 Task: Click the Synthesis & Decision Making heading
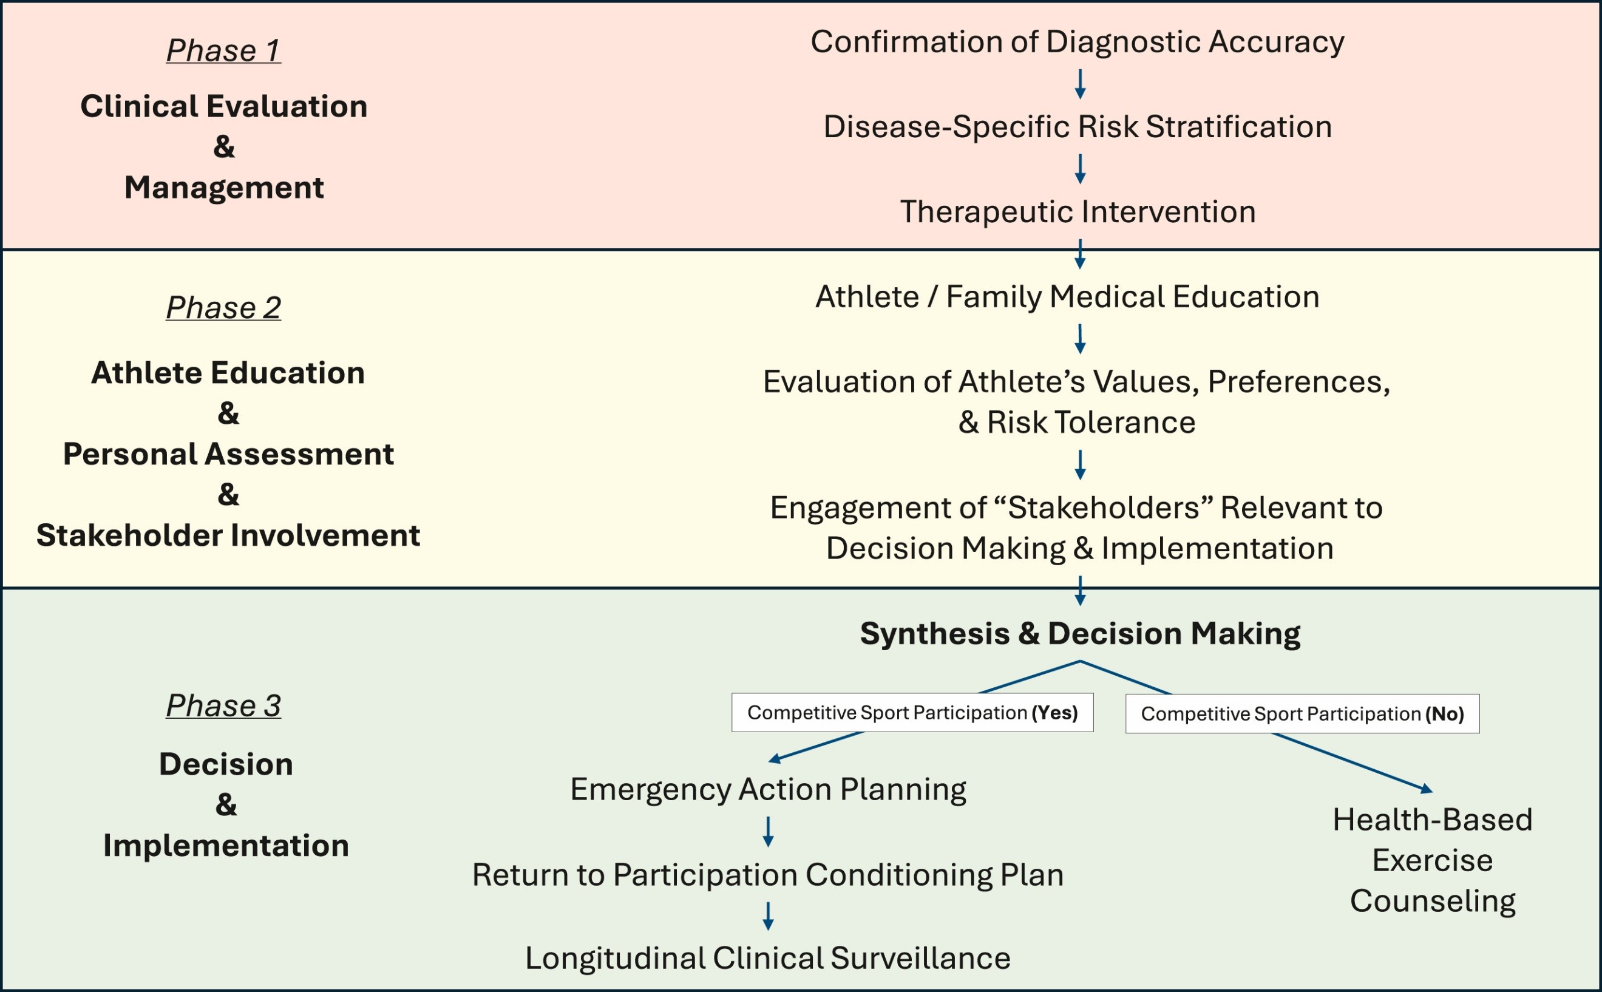pyautogui.click(x=1080, y=634)
